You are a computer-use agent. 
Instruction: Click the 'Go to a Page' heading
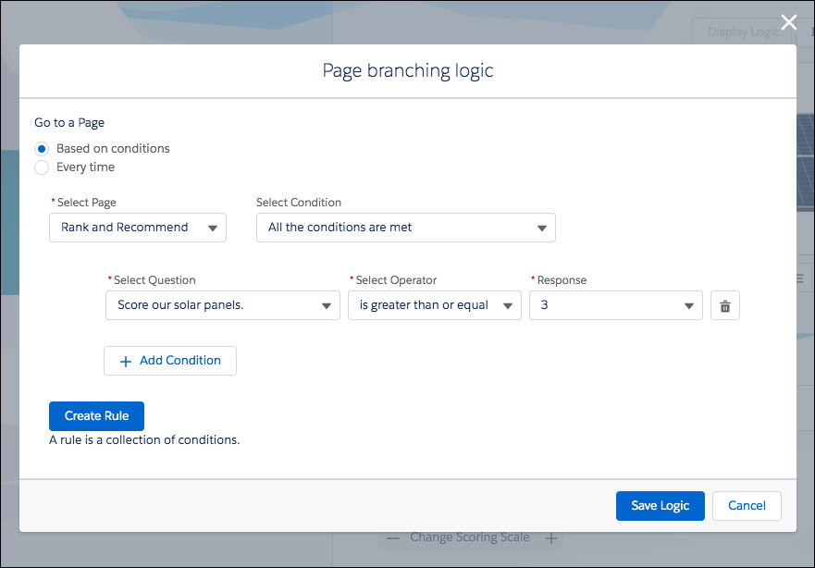pos(69,123)
